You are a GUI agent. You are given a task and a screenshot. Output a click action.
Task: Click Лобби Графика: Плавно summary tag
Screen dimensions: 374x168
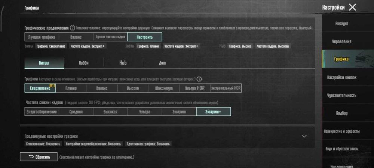148,46
